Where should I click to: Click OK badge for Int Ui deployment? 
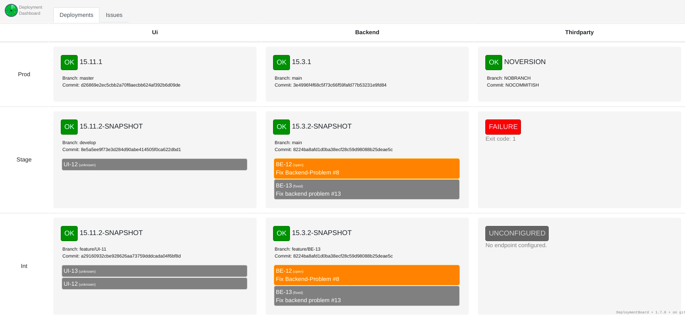pyautogui.click(x=69, y=233)
